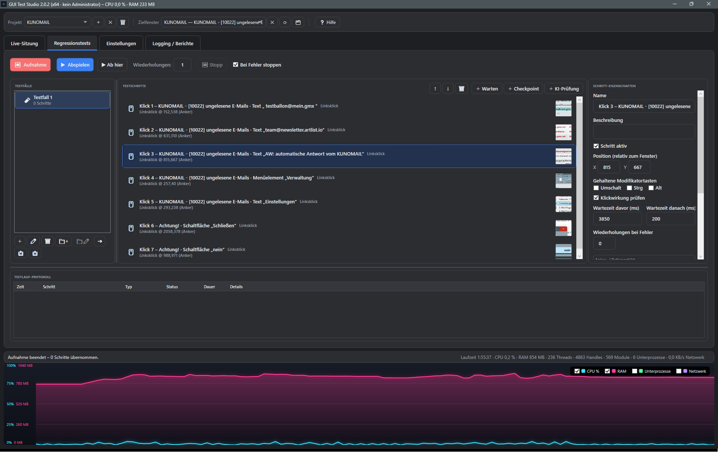The width and height of the screenshot is (718, 452).
Task: Click the arrow icon under the test case list
Action: (100, 241)
